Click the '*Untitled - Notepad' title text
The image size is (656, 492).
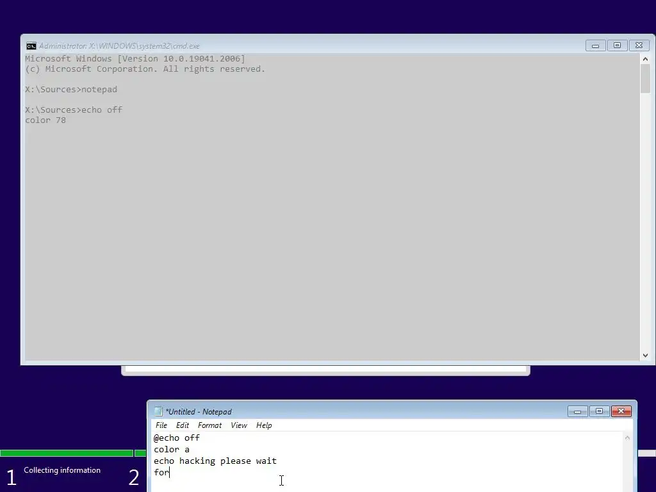pyautogui.click(x=199, y=412)
